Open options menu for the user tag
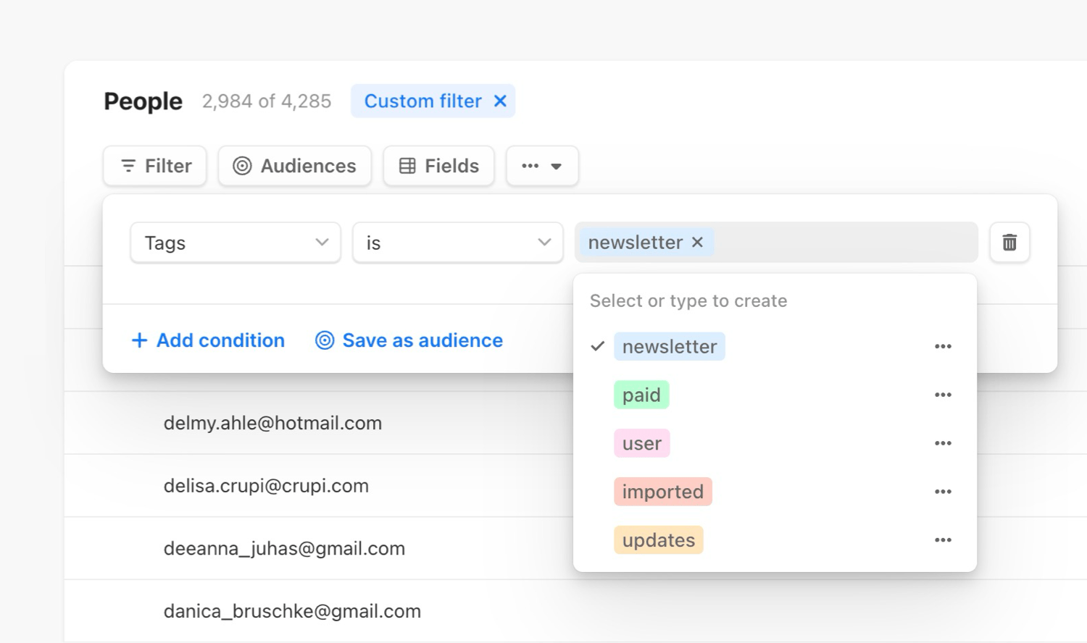The image size is (1087, 643). pos(943,443)
